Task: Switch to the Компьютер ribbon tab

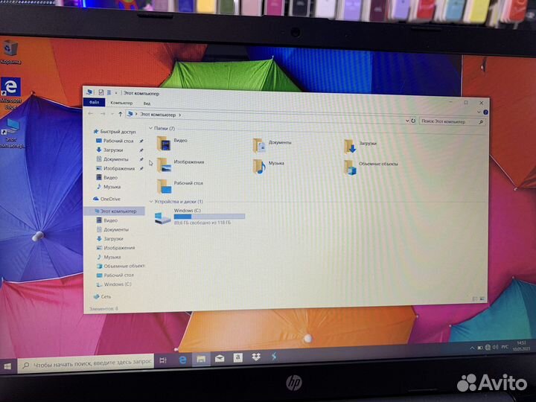Action: point(121,103)
